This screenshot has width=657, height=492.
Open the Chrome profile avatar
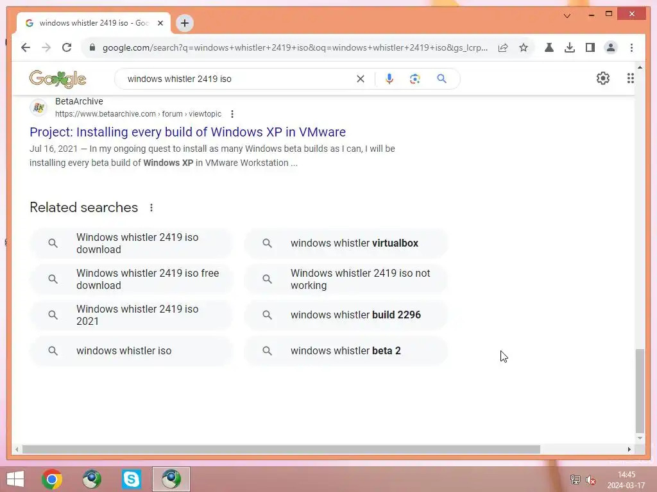pyautogui.click(x=611, y=47)
